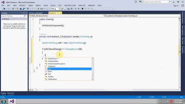This screenshot has height=104, width=185.
Task: Toggle a bookmark with the bookmark icon
Action: [x=82, y=9]
